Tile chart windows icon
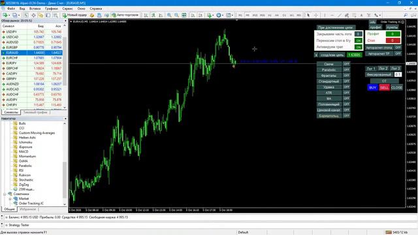The image size is (418, 235). 184,15
